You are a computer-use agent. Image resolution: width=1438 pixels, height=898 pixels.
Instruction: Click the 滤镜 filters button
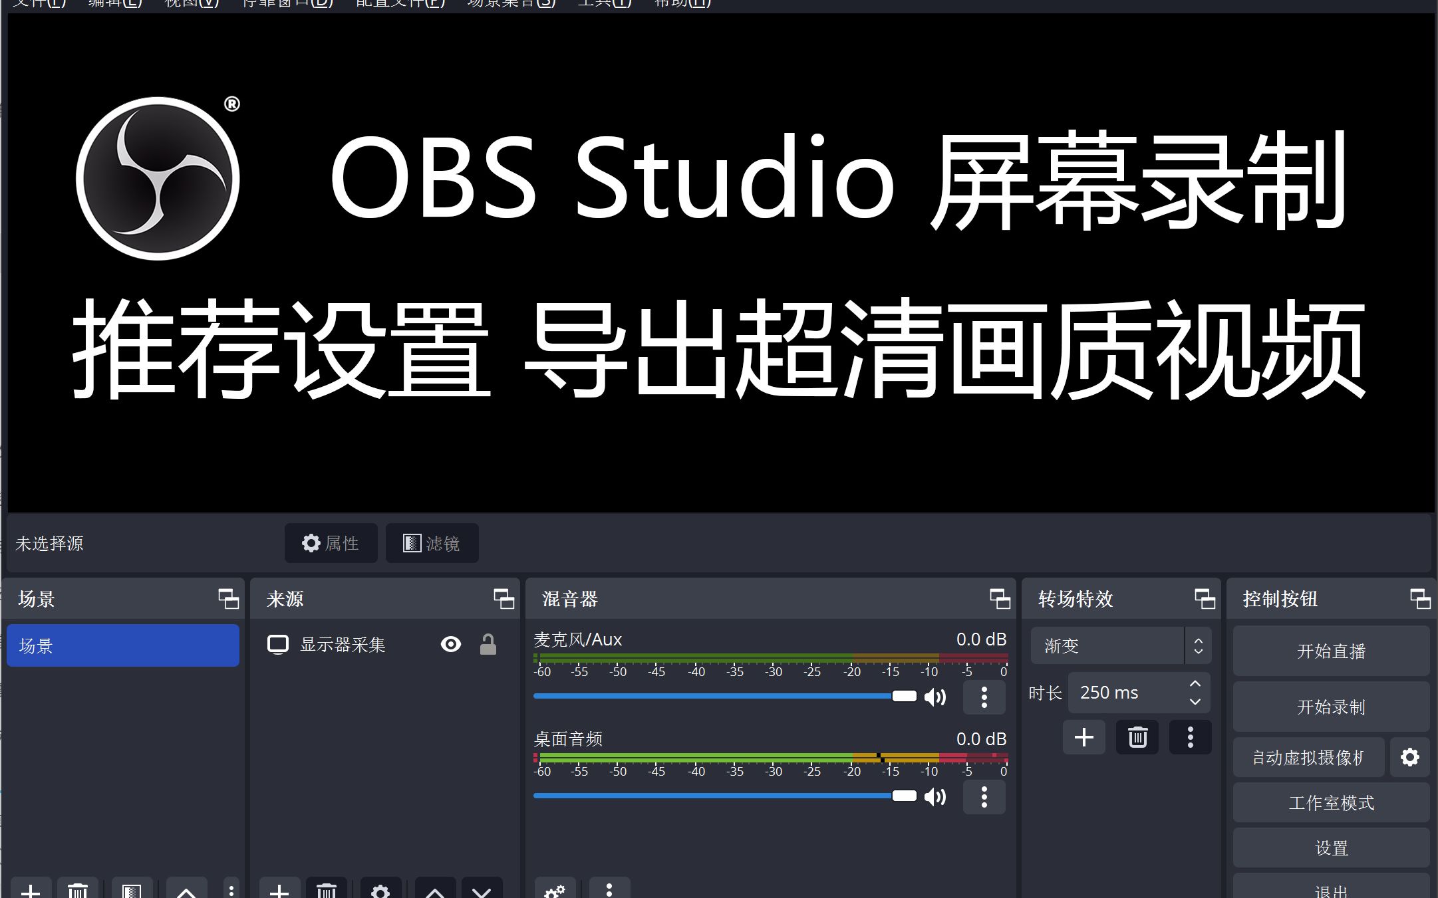click(432, 543)
